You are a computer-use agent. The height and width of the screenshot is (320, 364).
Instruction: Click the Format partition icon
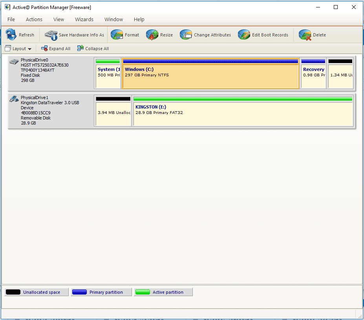coord(117,35)
